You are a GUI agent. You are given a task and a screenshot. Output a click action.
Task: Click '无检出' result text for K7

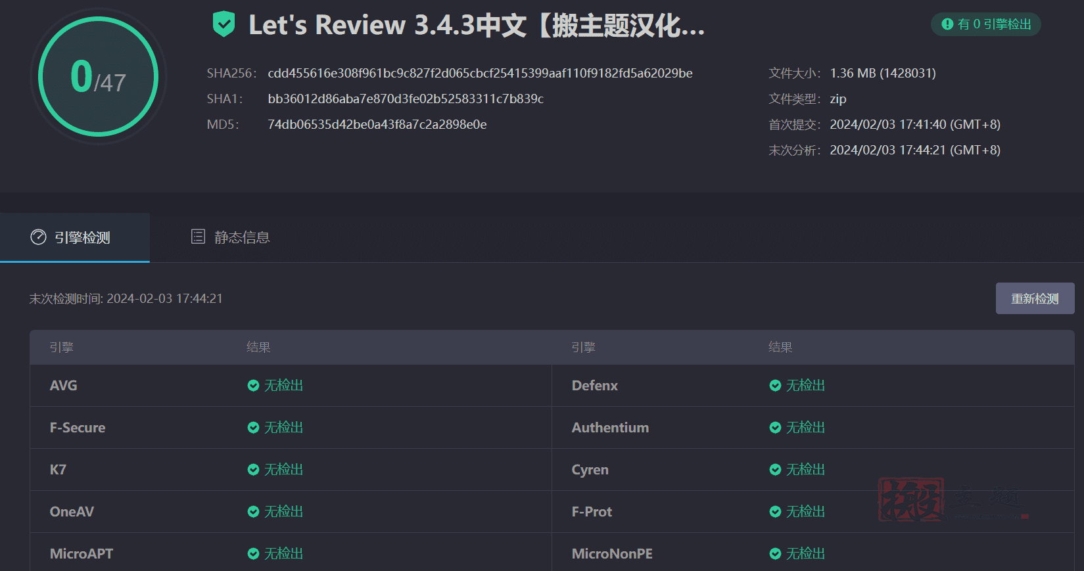284,470
